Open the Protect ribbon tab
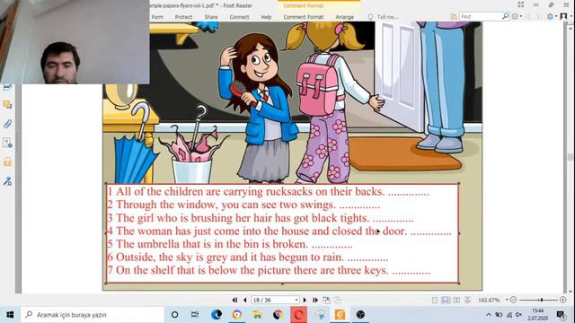The image size is (575, 323). tap(183, 17)
